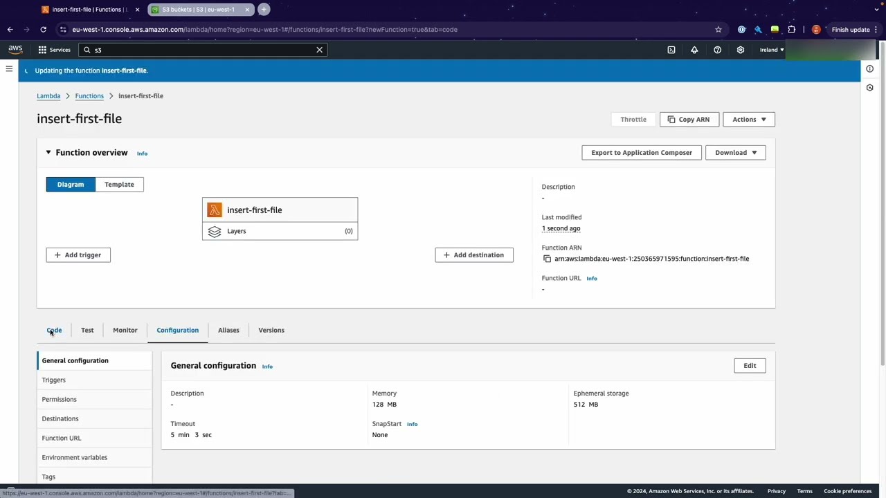Go back in browser history

pos(10,30)
